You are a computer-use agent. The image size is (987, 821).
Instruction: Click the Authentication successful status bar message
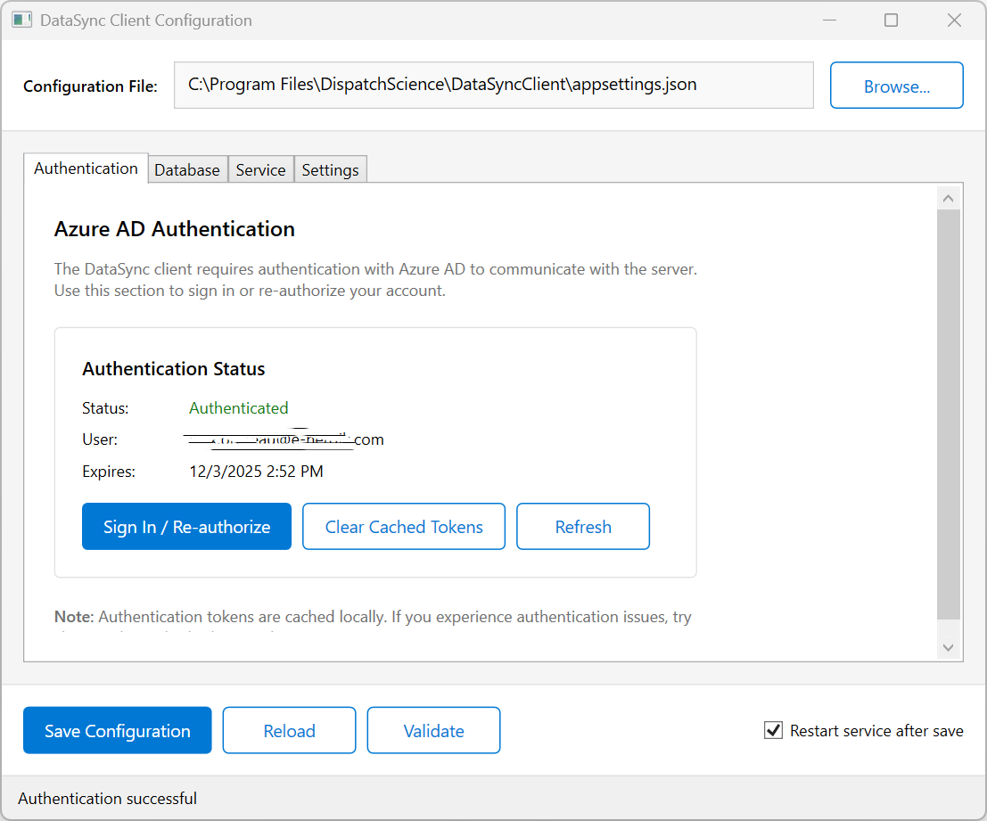tap(107, 798)
